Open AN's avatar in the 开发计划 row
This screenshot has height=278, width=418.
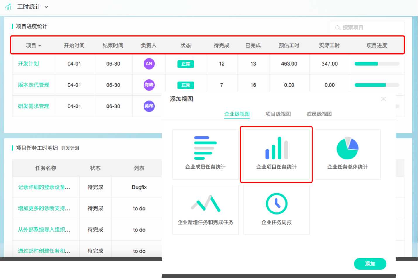click(x=149, y=64)
